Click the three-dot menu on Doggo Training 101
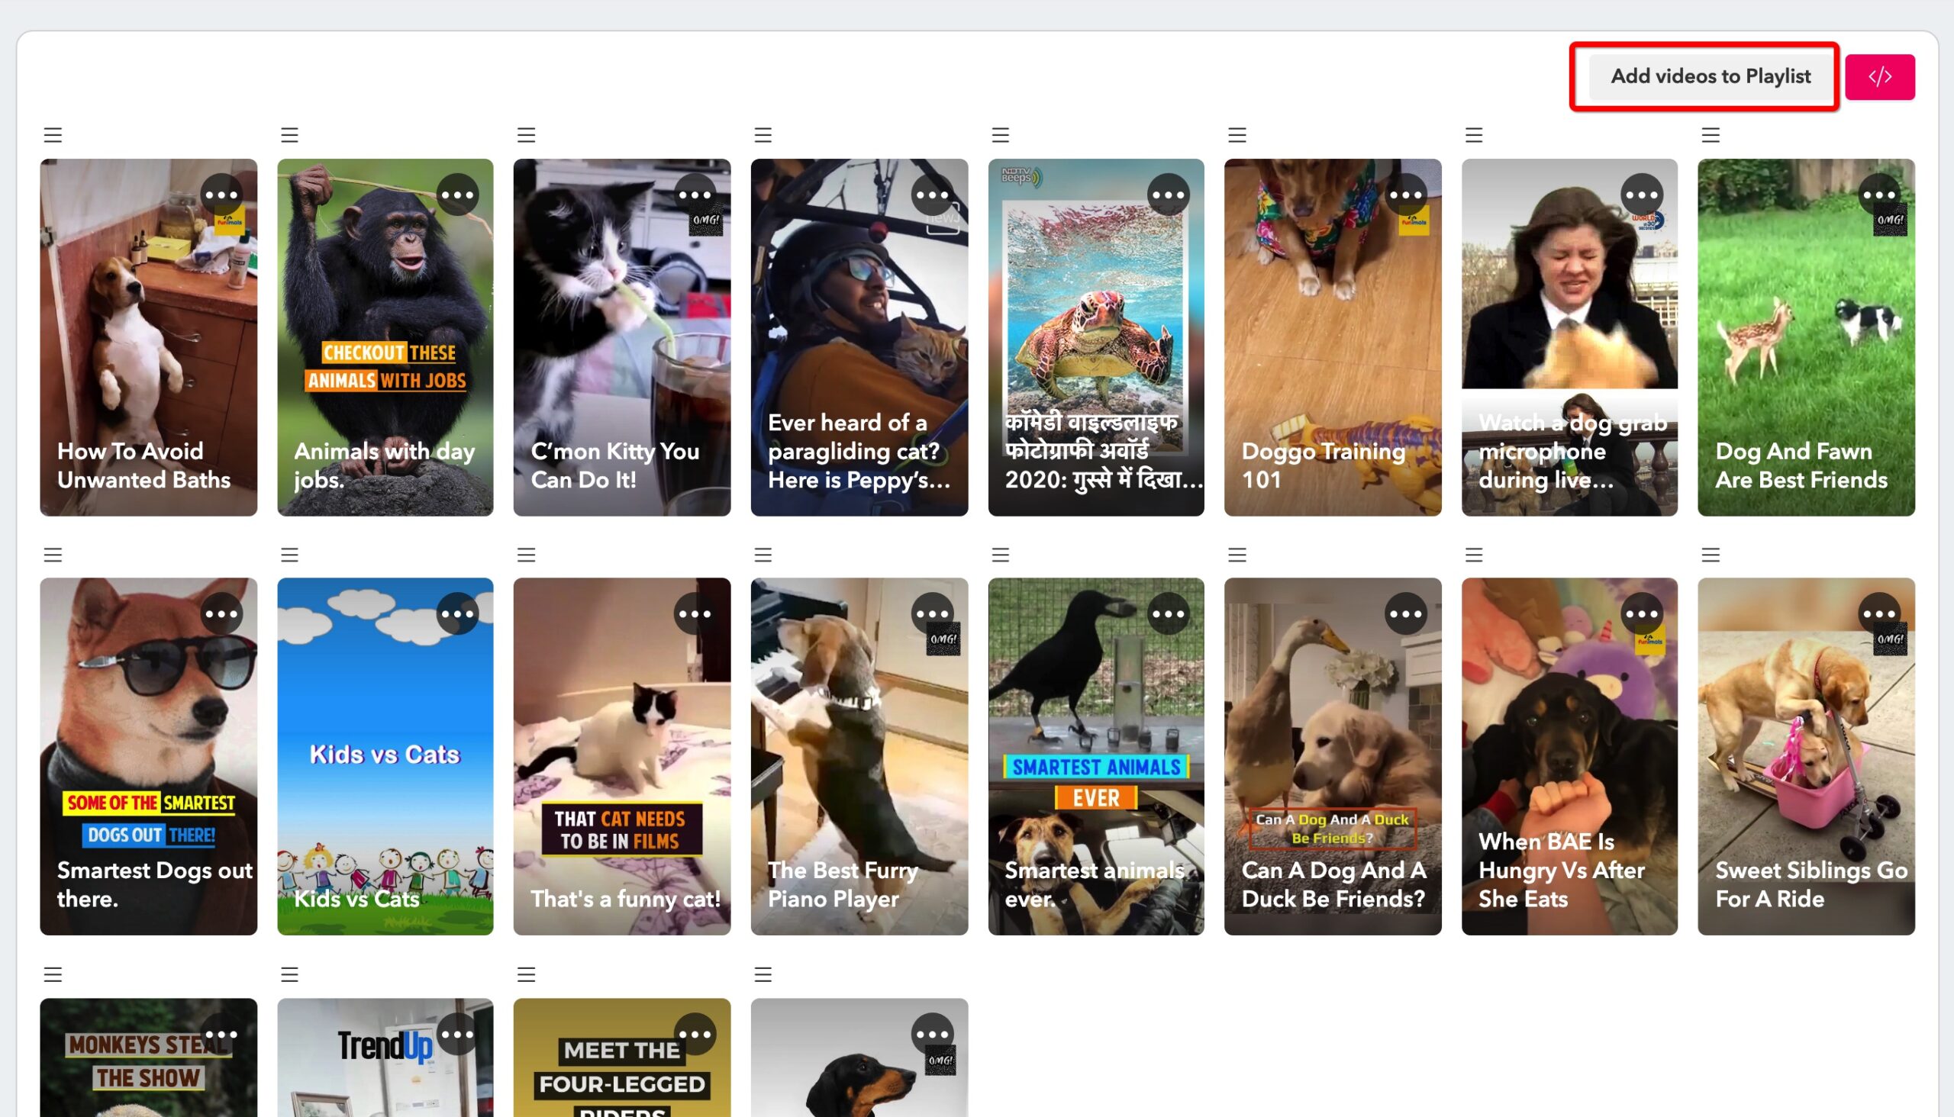 [1405, 195]
